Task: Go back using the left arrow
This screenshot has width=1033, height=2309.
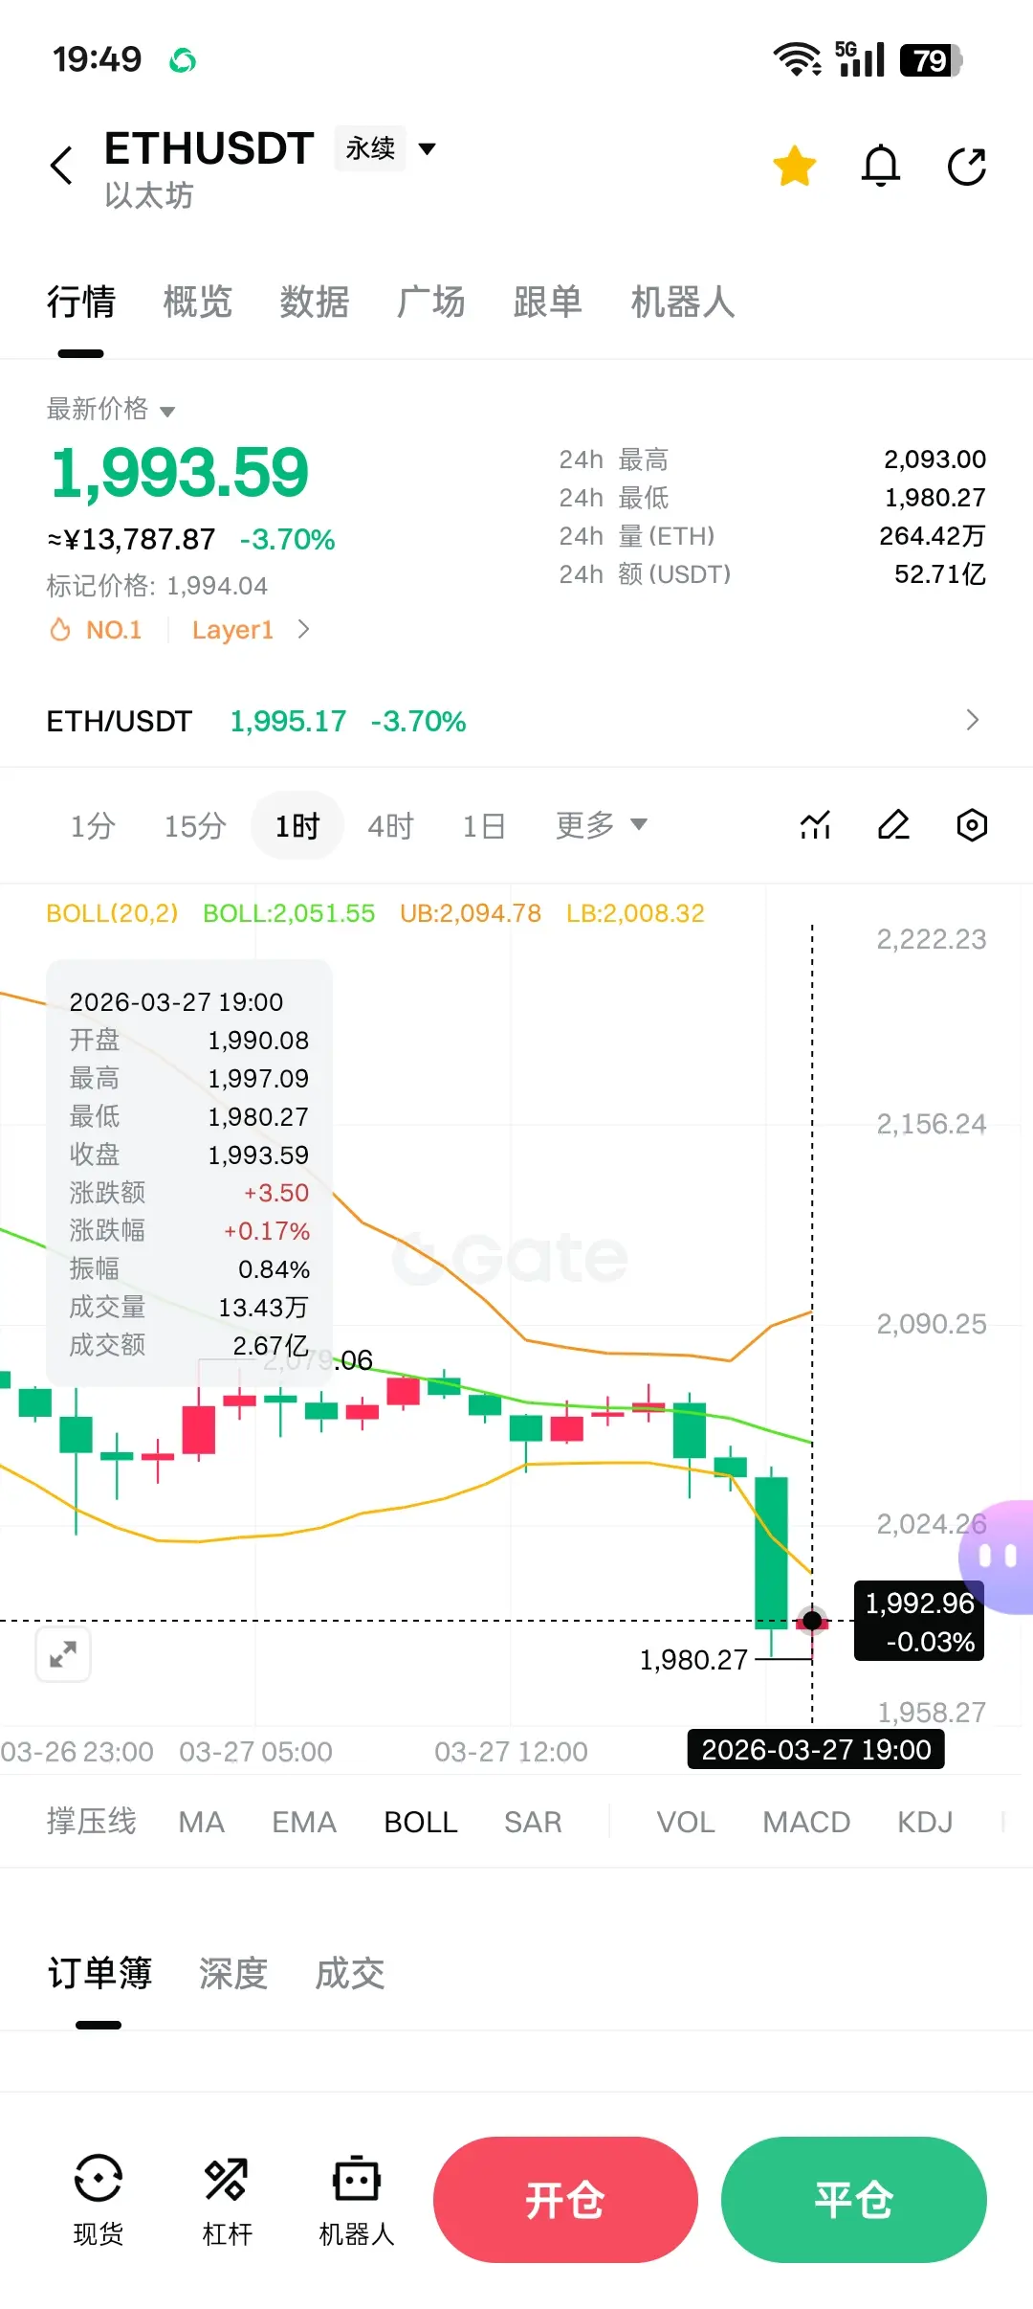Action: [x=61, y=166]
